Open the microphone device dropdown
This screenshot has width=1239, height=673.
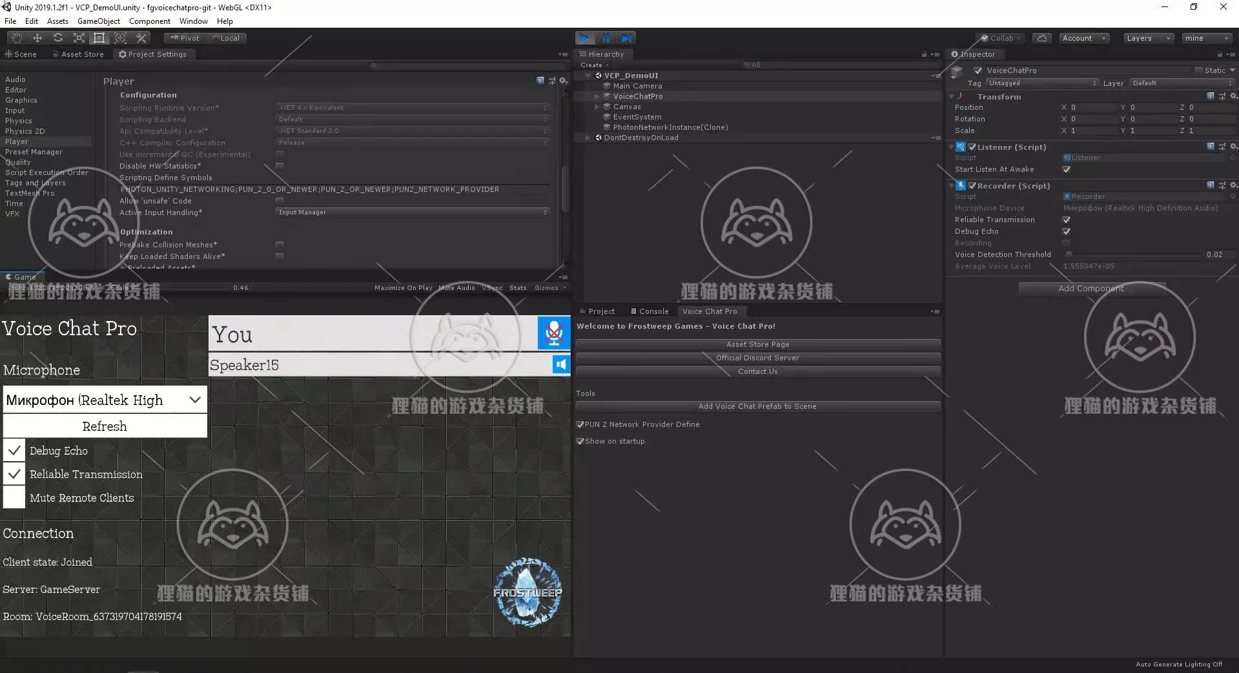tap(105, 400)
